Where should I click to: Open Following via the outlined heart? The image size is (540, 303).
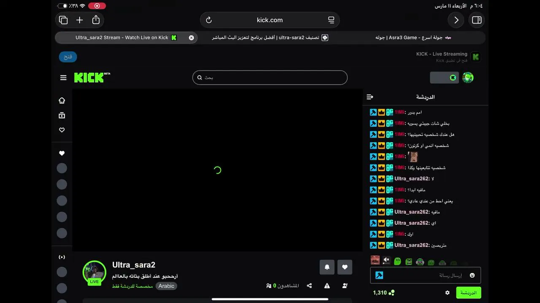62,130
